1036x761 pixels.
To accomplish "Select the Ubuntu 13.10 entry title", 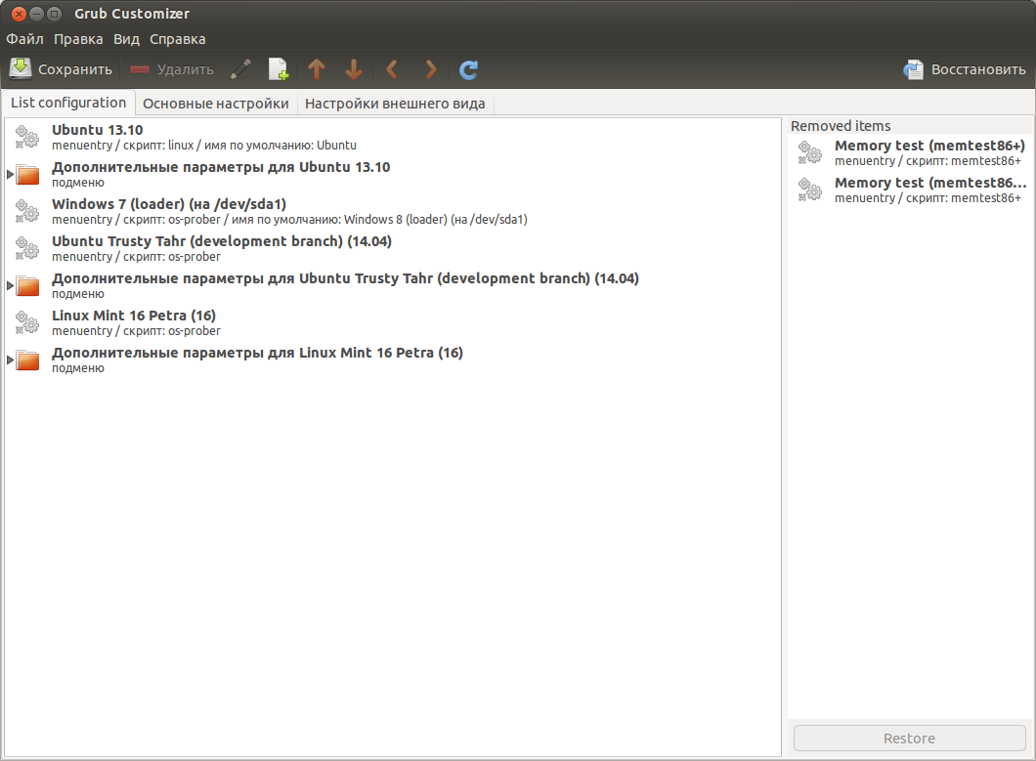I will pyautogui.click(x=97, y=130).
